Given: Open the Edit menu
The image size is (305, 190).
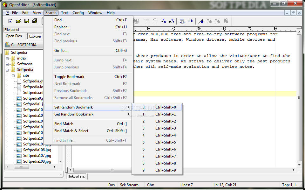Looking at the screenshot, I should click(x=25, y=13).
